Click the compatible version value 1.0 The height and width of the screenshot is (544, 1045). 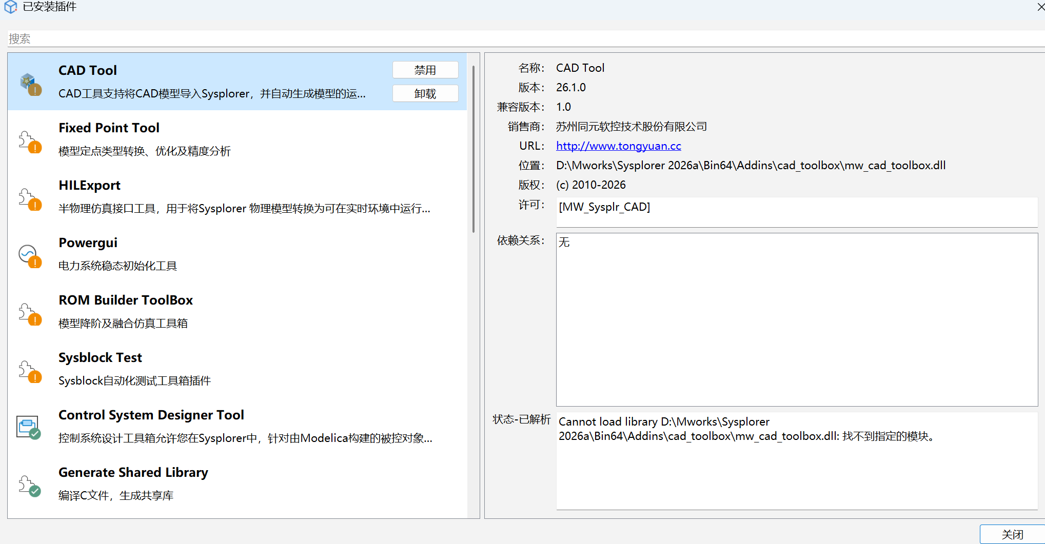pos(563,107)
